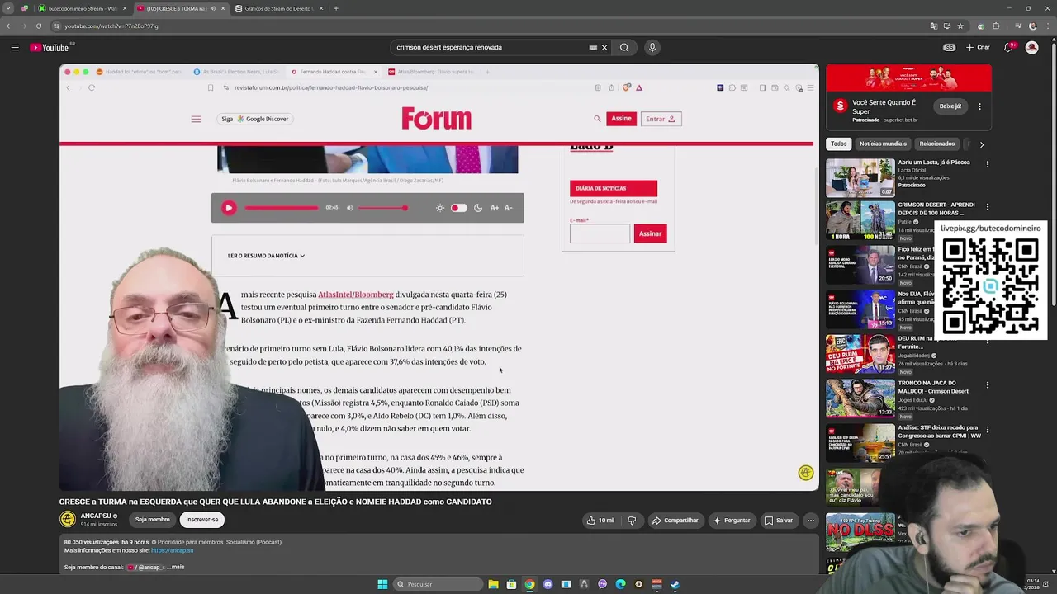The height and width of the screenshot is (594, 1057).
Task: Click the Salvar button
Action: click(x=779, y=521)
